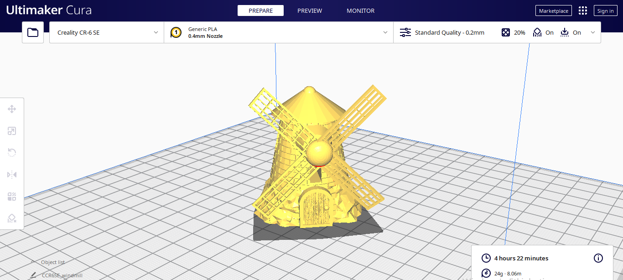Click the print estimate info icon
This screenshot has width=623, height=280.
[598, 258]
